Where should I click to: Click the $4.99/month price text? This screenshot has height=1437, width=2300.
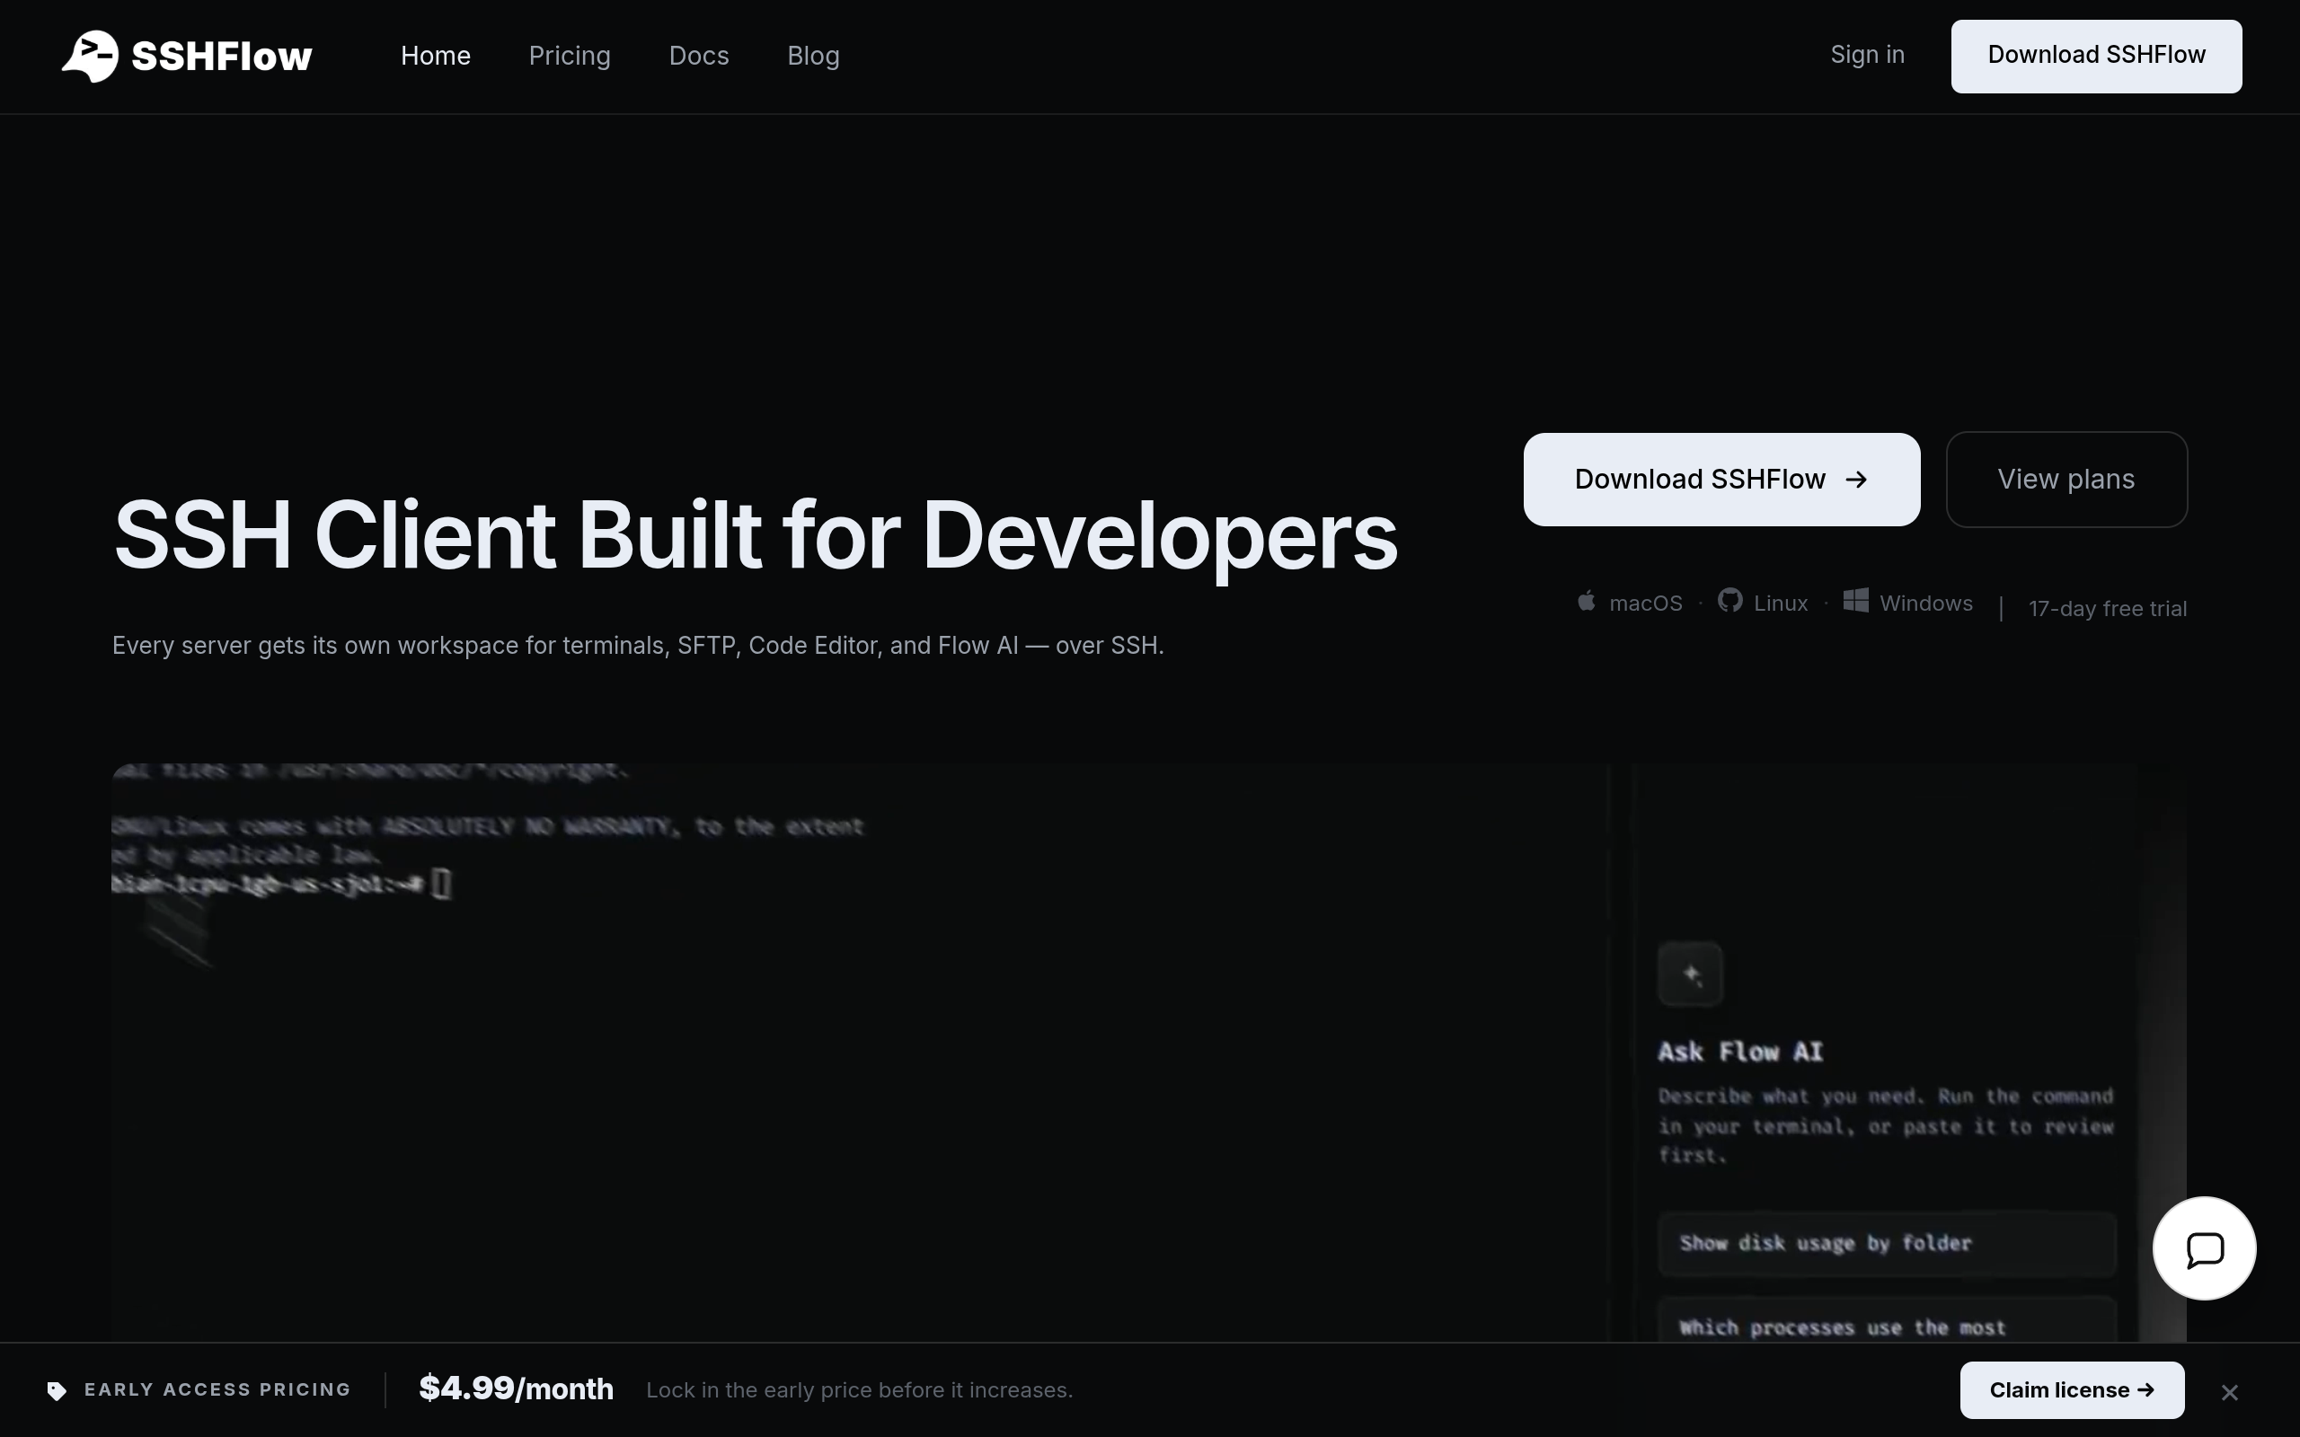516,1389
